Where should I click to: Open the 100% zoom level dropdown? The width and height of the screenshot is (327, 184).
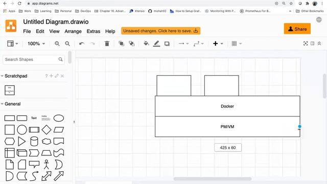point(36,43)
